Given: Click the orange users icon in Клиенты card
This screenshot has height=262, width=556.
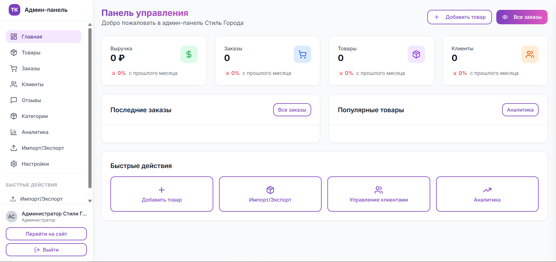Looking at the screenshot, I should [530, 54].
